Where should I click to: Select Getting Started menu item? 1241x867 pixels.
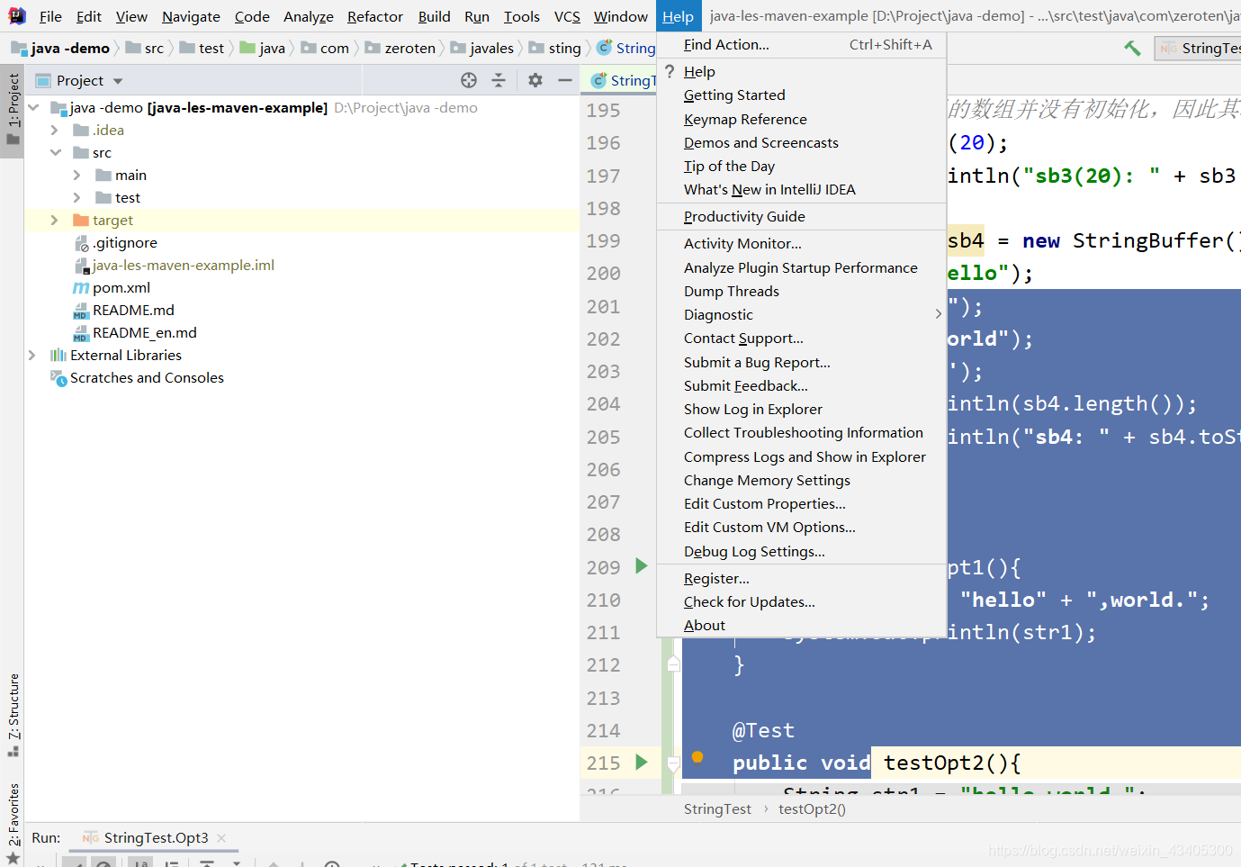(x=801, y=95)
